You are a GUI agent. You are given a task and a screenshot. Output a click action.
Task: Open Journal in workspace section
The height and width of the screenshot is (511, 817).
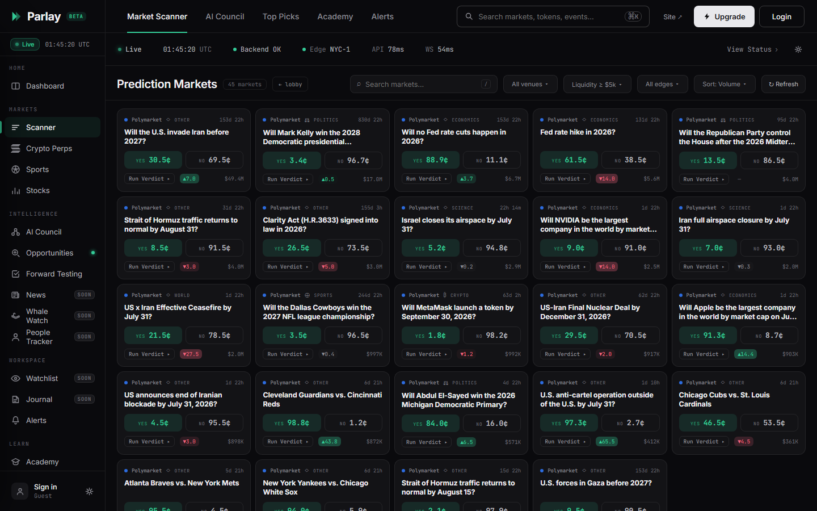(x=52, y=399)
